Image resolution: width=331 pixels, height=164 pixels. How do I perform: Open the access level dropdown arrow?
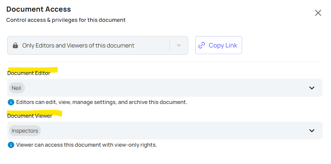tap(179, 45)
